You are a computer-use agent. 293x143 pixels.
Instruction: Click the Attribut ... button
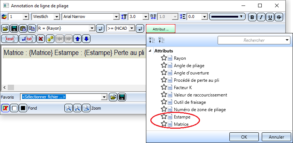coord(161,29)
